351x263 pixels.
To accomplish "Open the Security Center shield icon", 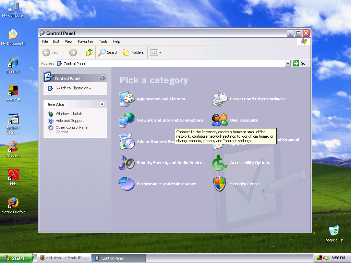I will pyautogui.click(x=220, y=184).
